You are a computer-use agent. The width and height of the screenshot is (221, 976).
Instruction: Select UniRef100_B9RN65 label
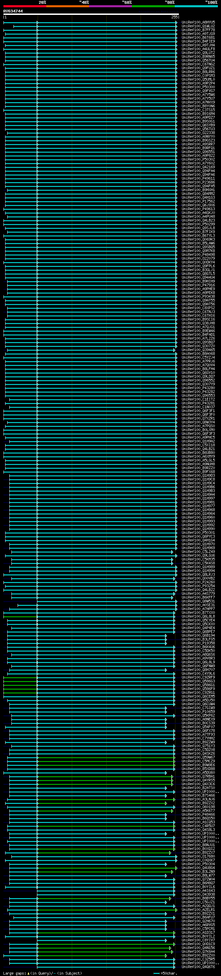[198, 56]
